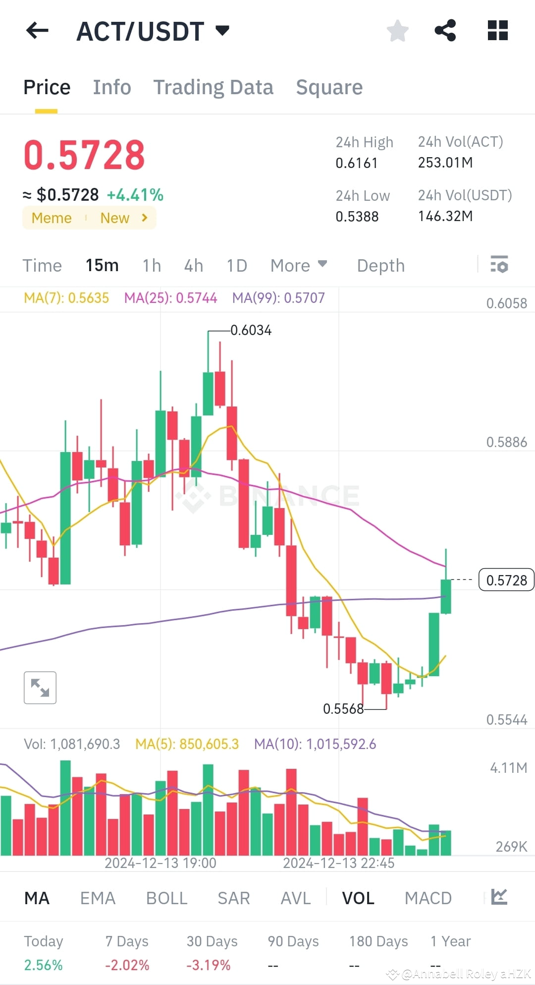The width and height of the screenshot is (535, 985).
Task: Open the New tag chevron link
Action: [144, 218]
